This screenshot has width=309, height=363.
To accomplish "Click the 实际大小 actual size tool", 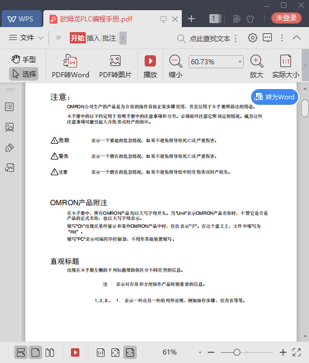I will 286,67.
